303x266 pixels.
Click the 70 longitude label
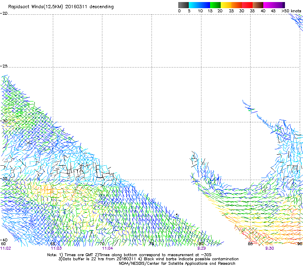(x=102, y=244)
